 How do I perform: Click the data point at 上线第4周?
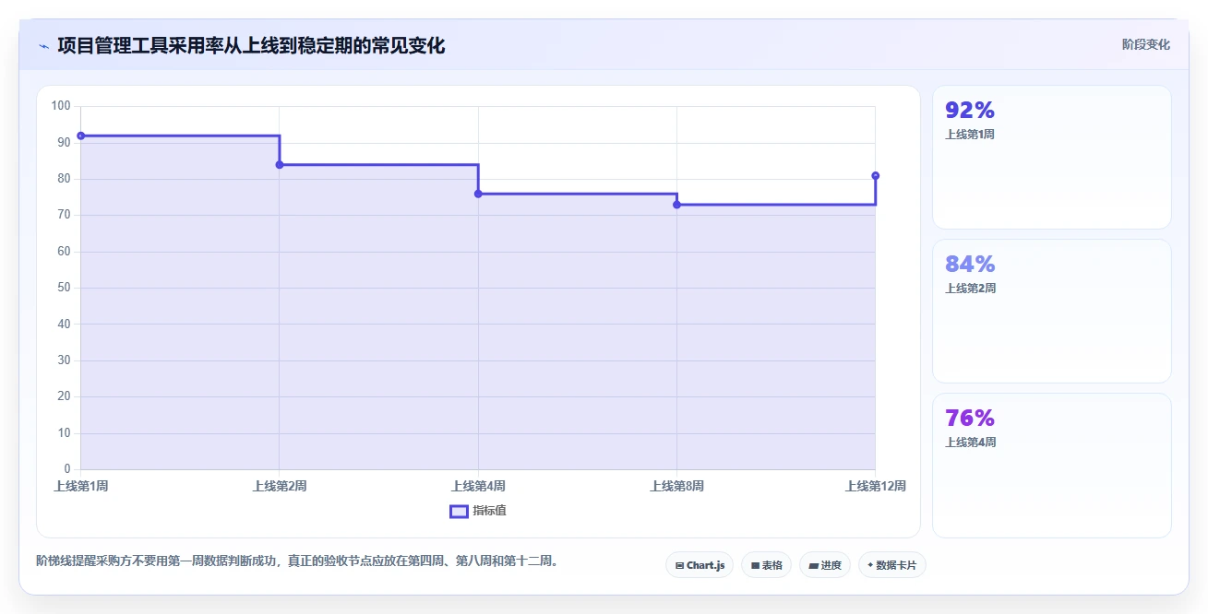pos(478,194)
